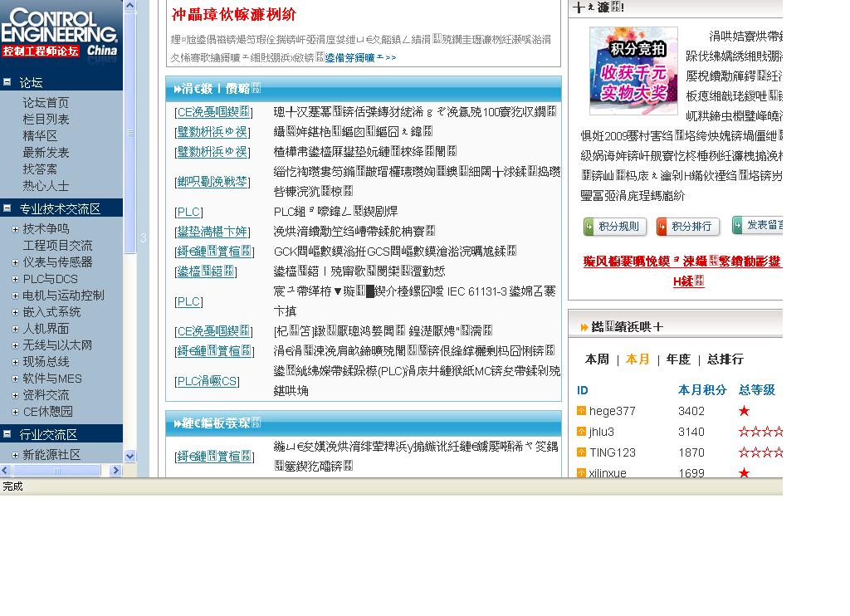Screen dimensions: 850x616
Task: Click the 积分排行 button
Action: point(688,227)
